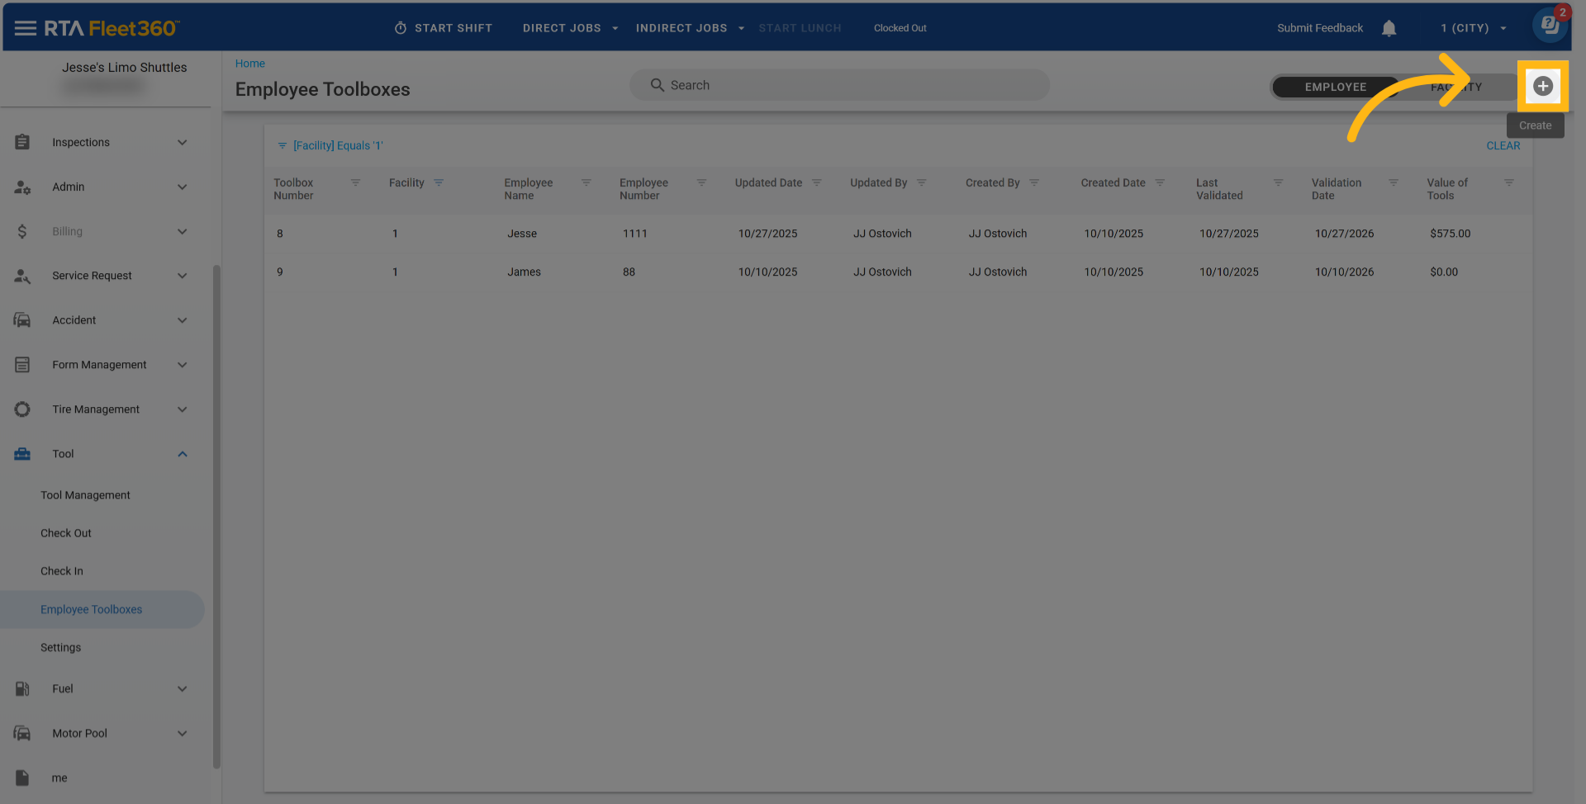This screenshot has width=1586, height=804.
Task: Switch the toggle to Employee view
Action: point(1335,87)
